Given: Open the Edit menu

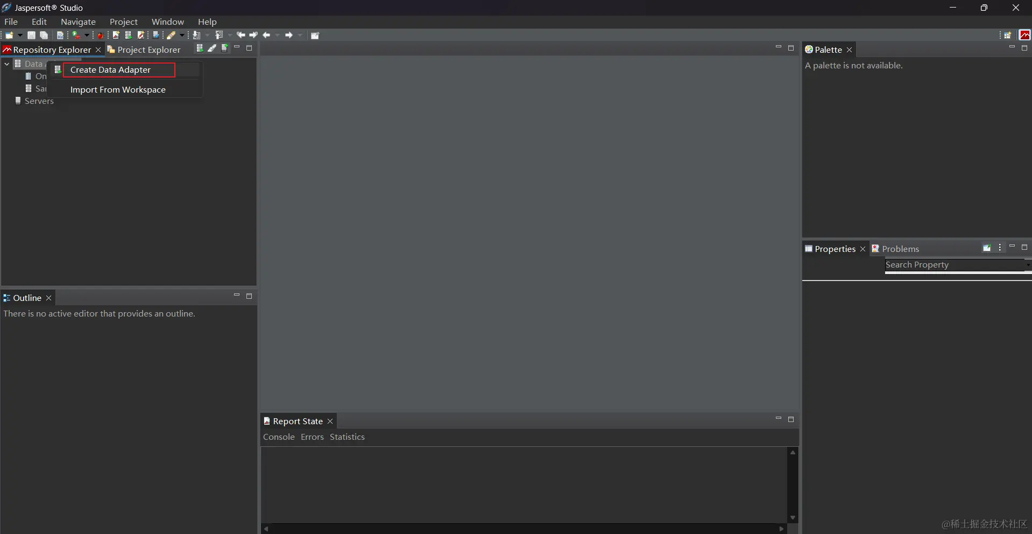Looking at the screenshot, I should point(39,22).
